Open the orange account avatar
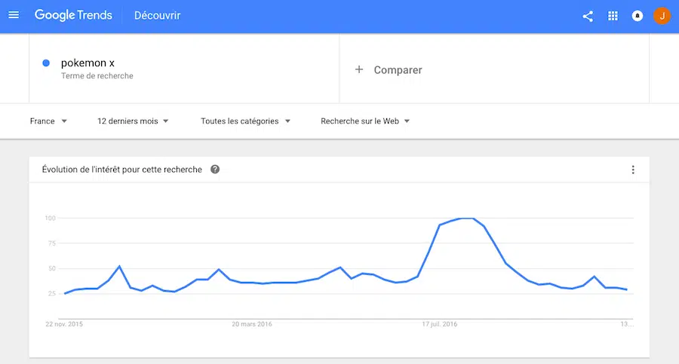 tap(662, 16)
